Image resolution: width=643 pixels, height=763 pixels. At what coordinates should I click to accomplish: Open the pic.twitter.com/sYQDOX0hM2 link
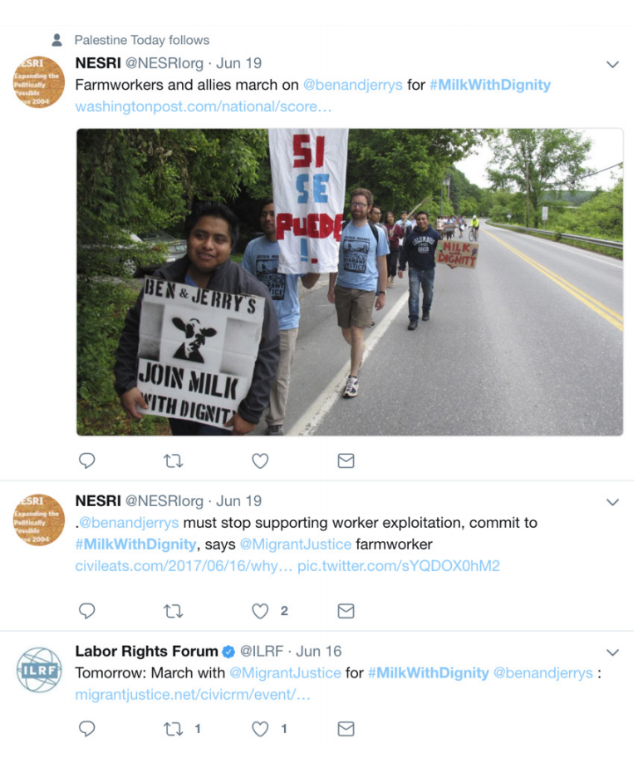click(x=399, y=566)
